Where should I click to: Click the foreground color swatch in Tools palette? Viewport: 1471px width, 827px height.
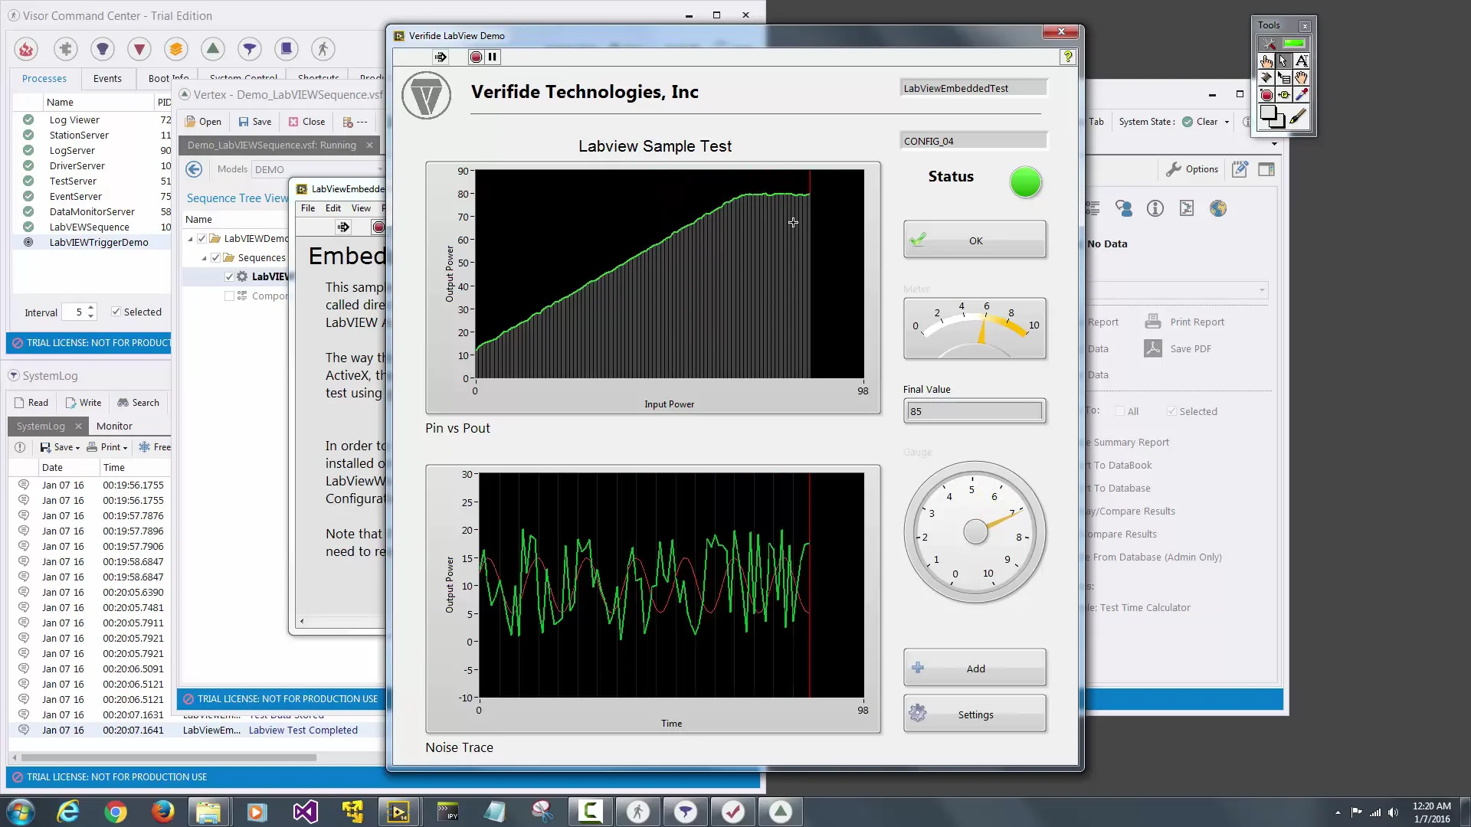pos(1270,113)
